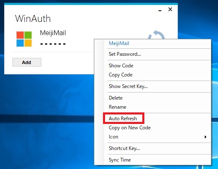Expand the Icon submenu arrow

(x=206, y=137)
